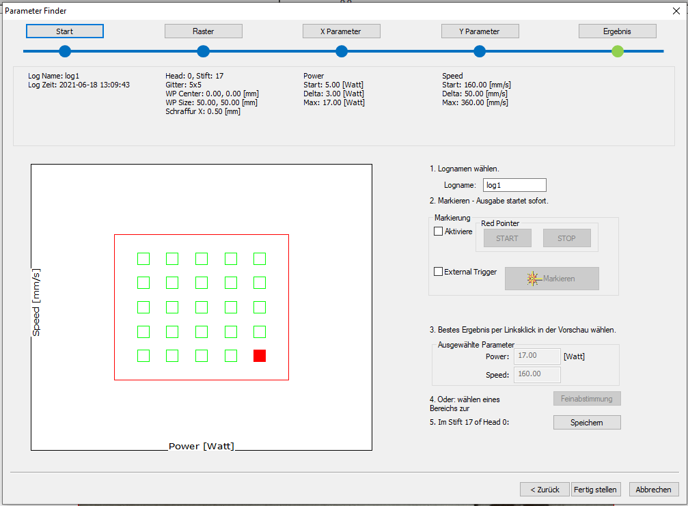This screenshot has width=688, height=506.
Task: Select middle row, first column grid square
Action: click(143, 307)
